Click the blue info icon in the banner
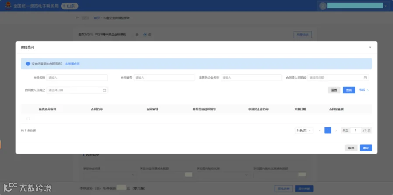Image resolution: width=393 pixels, height=195 pixels. coord(28,64)
